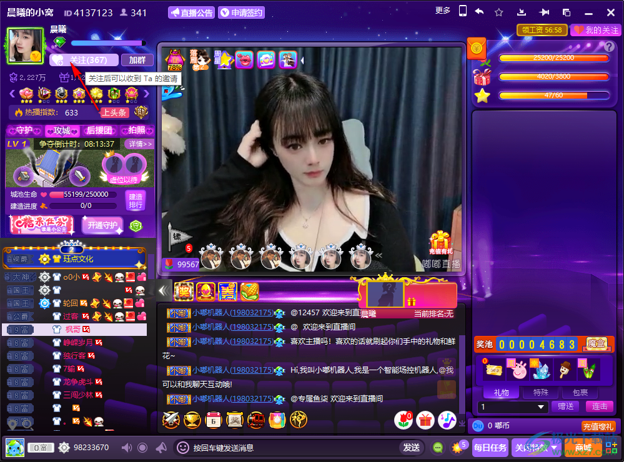Open the red gift box round icon
624x462 pixels.
425,420
